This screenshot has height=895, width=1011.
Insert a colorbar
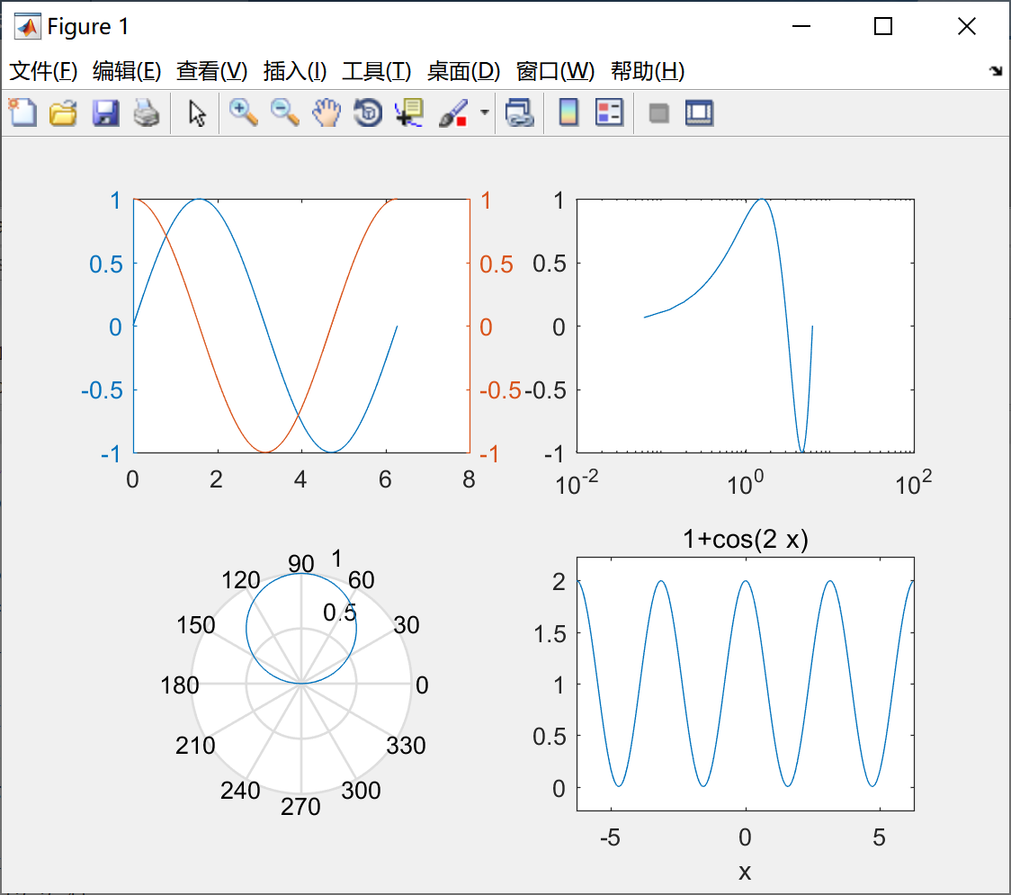(x=568, y=112)
